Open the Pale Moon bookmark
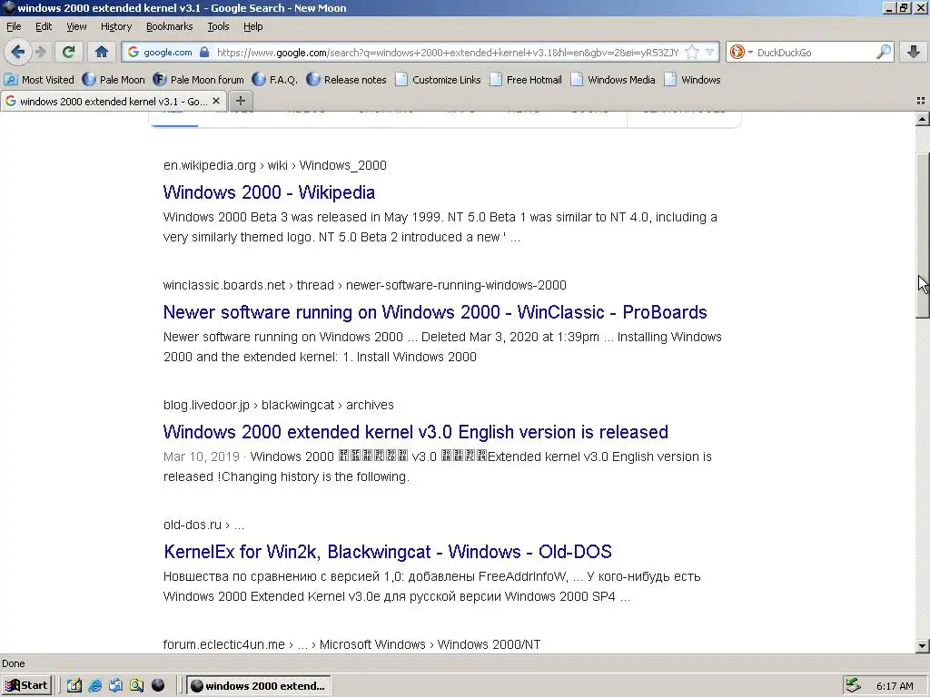This screenshot has width=930, height=697. pyautogui.click(x=114, y=80)
